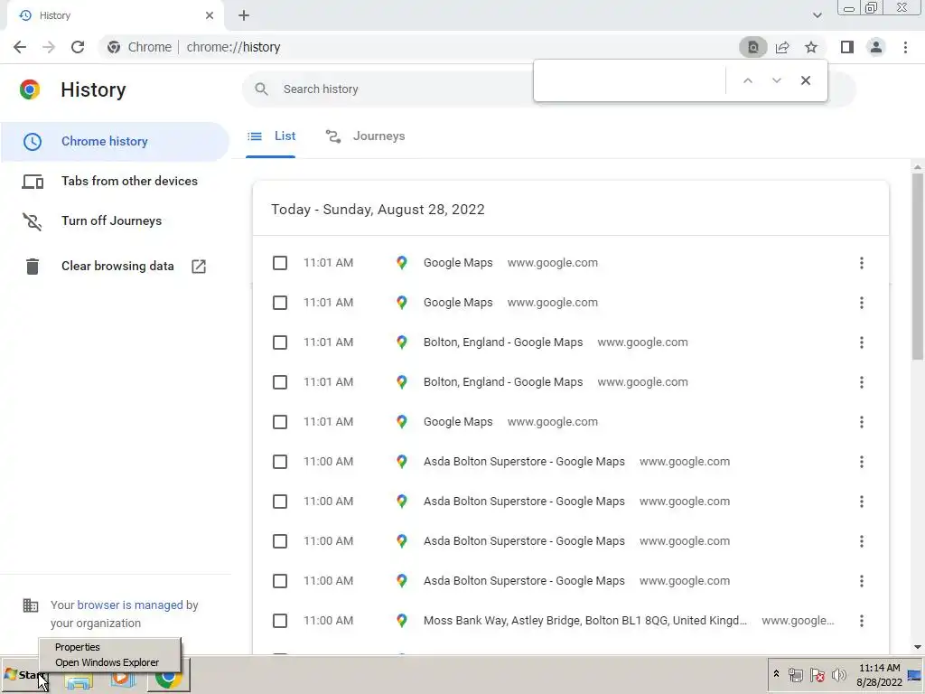Screen dimensions: 925x694
Task: Bookmark this tab with the star icon
Action: click(x=811, y=47)
